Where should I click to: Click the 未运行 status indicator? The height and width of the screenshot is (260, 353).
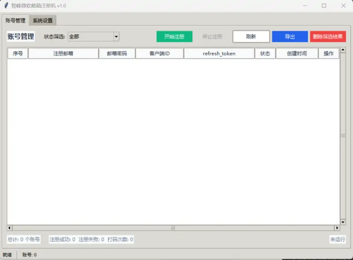(x=335, y=239)
